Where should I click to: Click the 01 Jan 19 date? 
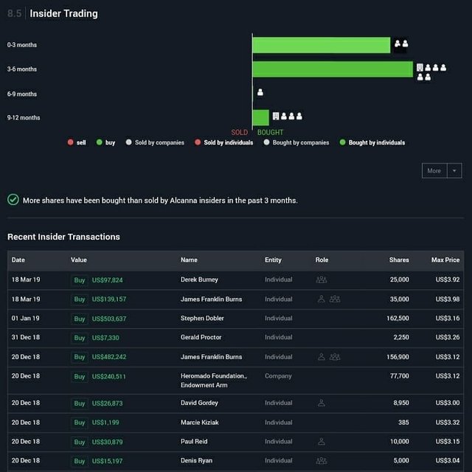pos(26,318)
